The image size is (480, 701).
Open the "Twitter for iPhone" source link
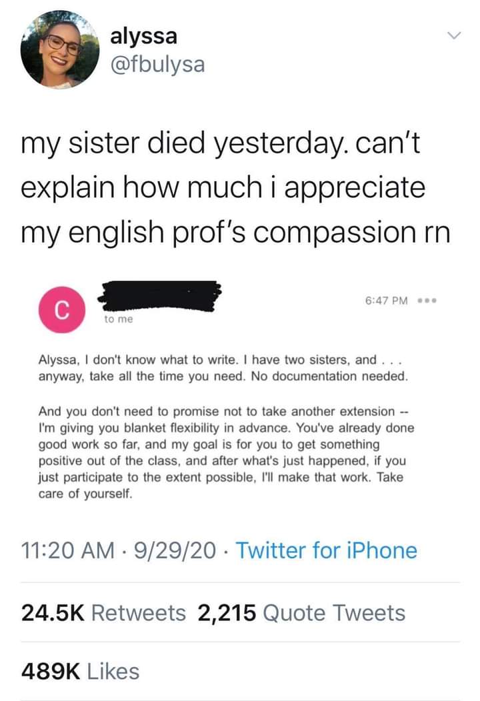coord(327,551)
